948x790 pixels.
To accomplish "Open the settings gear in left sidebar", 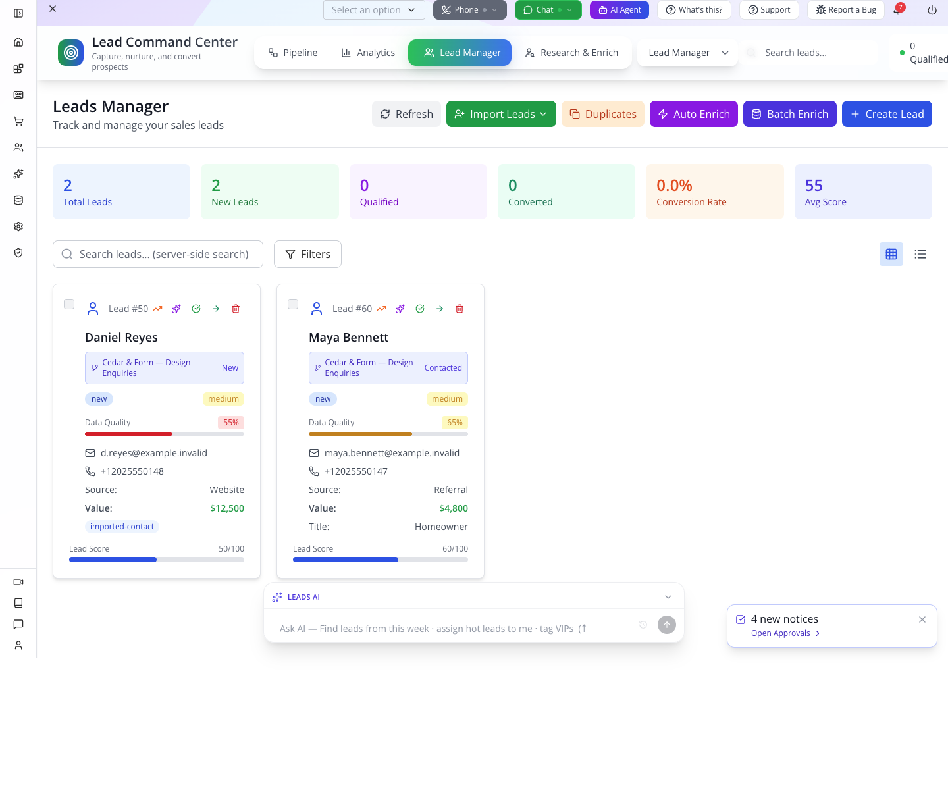I will pyautogui.click(x=18, y=226).
